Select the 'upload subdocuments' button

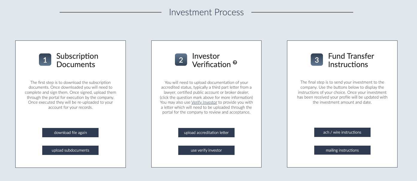coord(70,150)
